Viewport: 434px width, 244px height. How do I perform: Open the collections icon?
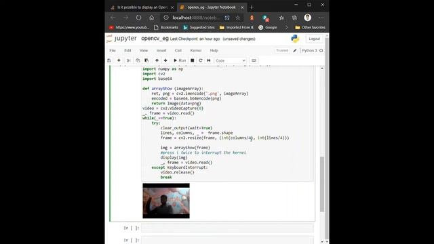coord(294,18)
